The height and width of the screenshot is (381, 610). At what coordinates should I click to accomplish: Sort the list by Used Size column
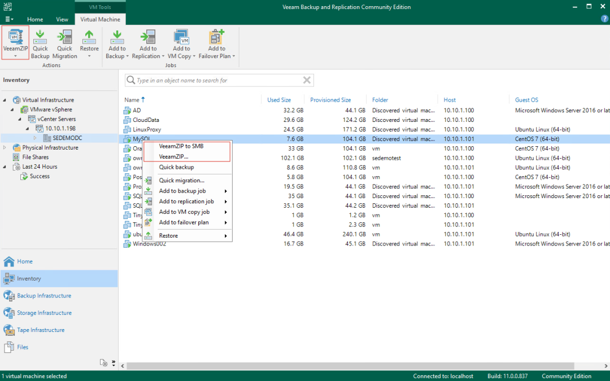pyautogui.click(x=279, y=100)
